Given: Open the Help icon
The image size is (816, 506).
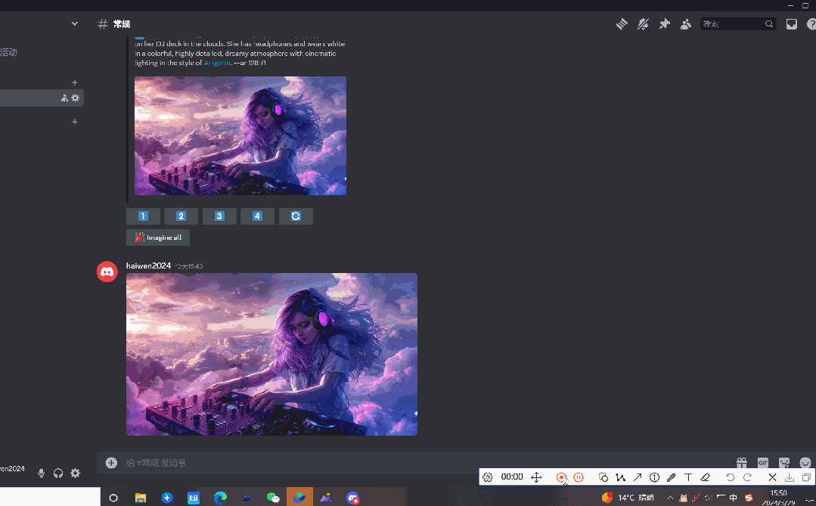Looking at the screenshot, I should point(811,24).
